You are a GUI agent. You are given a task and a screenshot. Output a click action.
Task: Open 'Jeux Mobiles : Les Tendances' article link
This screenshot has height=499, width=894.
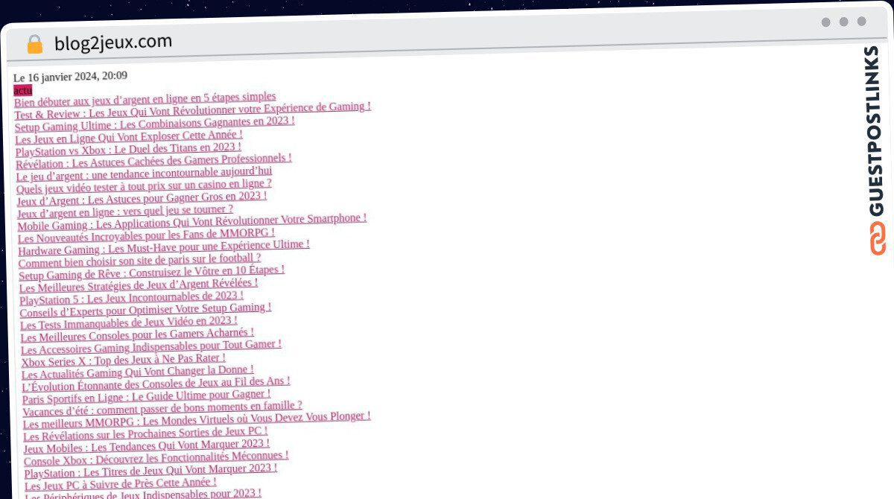point(147,447)
